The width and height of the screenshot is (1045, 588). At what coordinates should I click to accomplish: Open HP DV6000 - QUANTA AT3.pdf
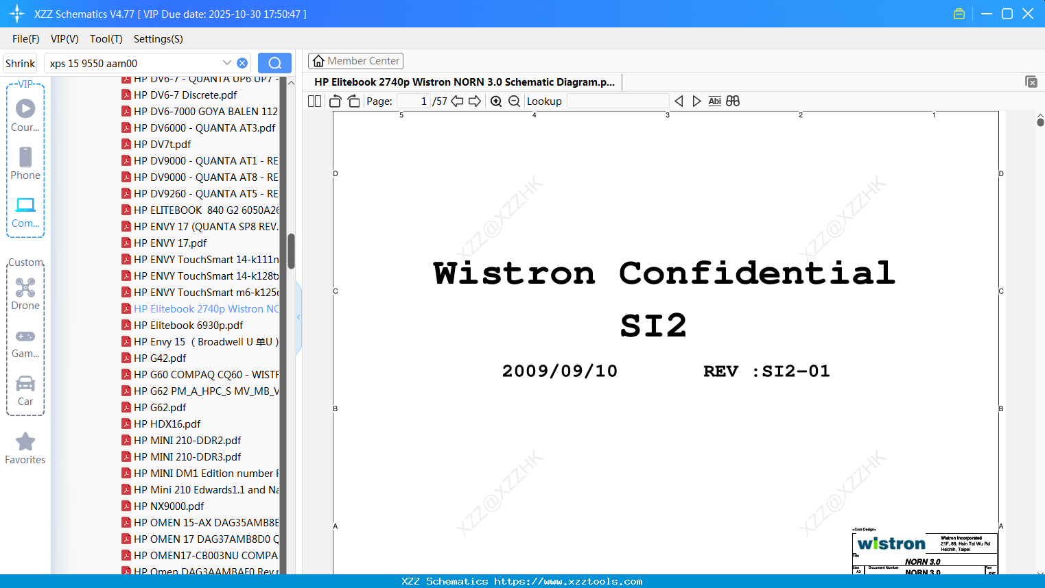pyautogui.click(x=199, y=128)
